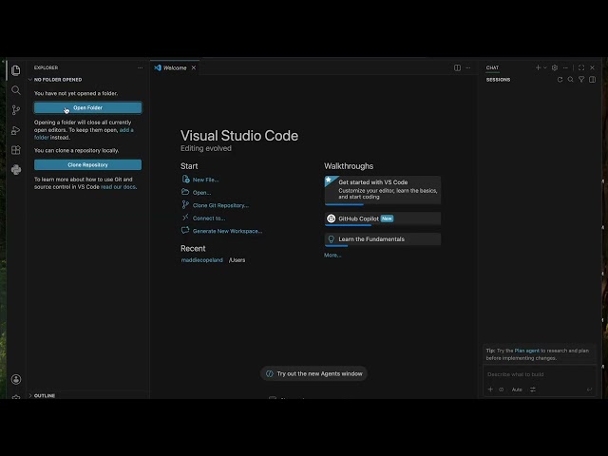This screenshot has width=608, height=456.
Task: Close the Welcome tab
Action: pyautogui.click(x=194, y=67)
